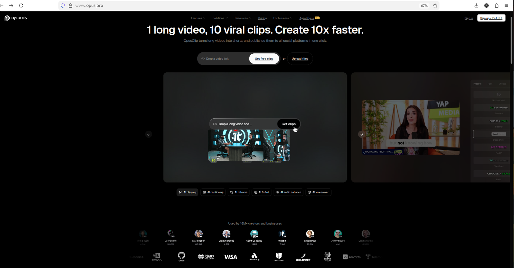This screenshot has height=268, width=514.
Task: Click the Audacy logo
Action: coord(254,257)
